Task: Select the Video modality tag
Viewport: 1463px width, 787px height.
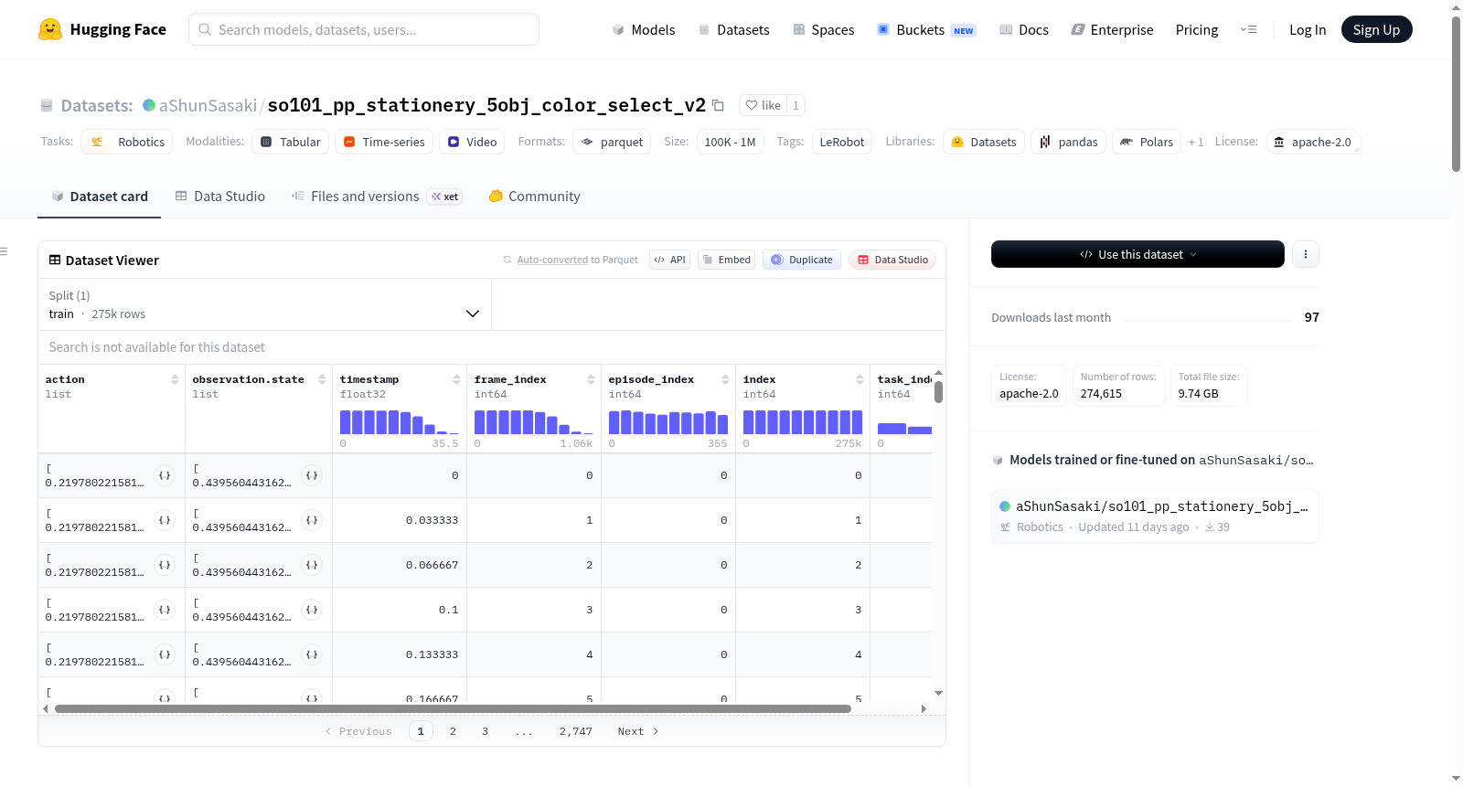Action: click(x=472, y=142)
